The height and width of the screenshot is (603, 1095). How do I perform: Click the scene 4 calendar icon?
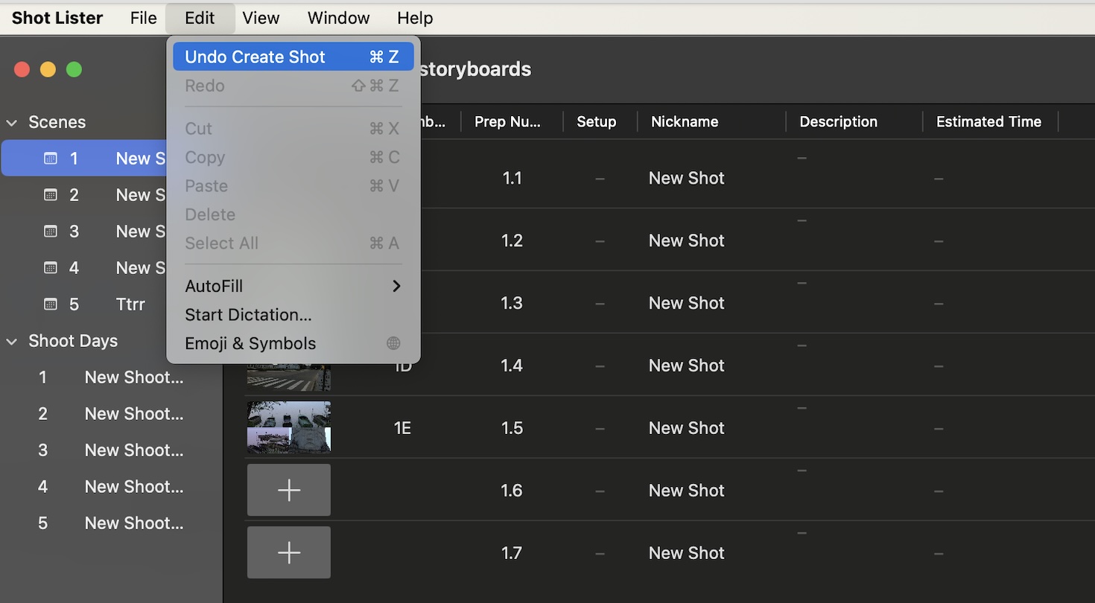51,268
